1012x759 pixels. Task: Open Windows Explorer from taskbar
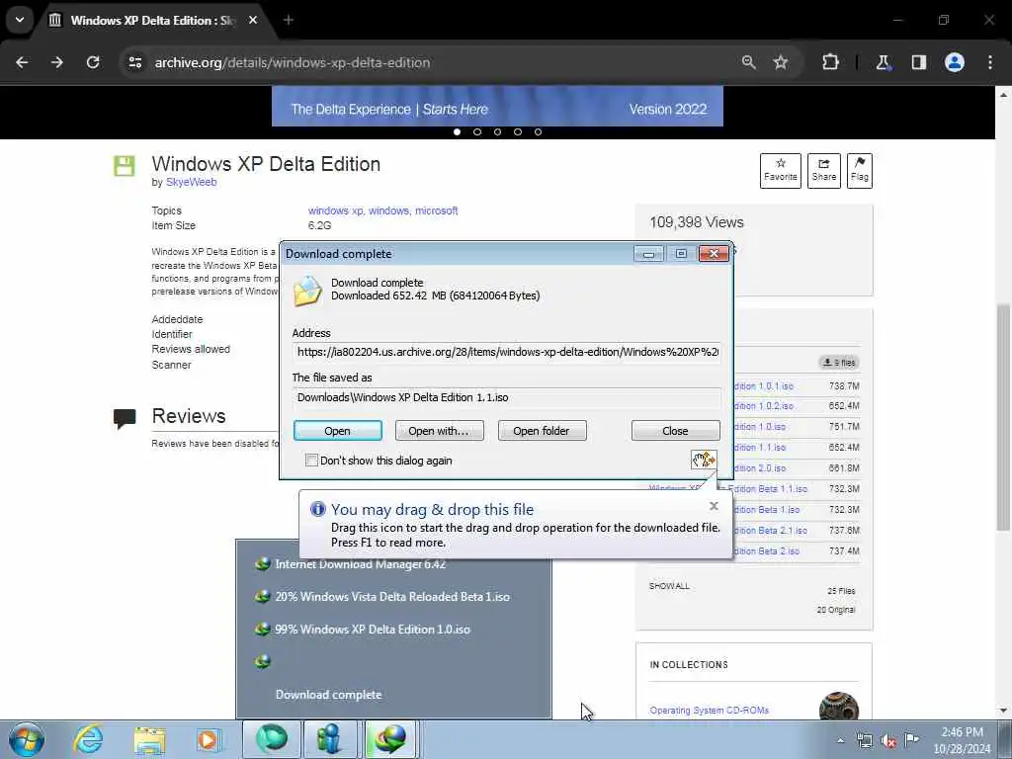coord(150,739)
